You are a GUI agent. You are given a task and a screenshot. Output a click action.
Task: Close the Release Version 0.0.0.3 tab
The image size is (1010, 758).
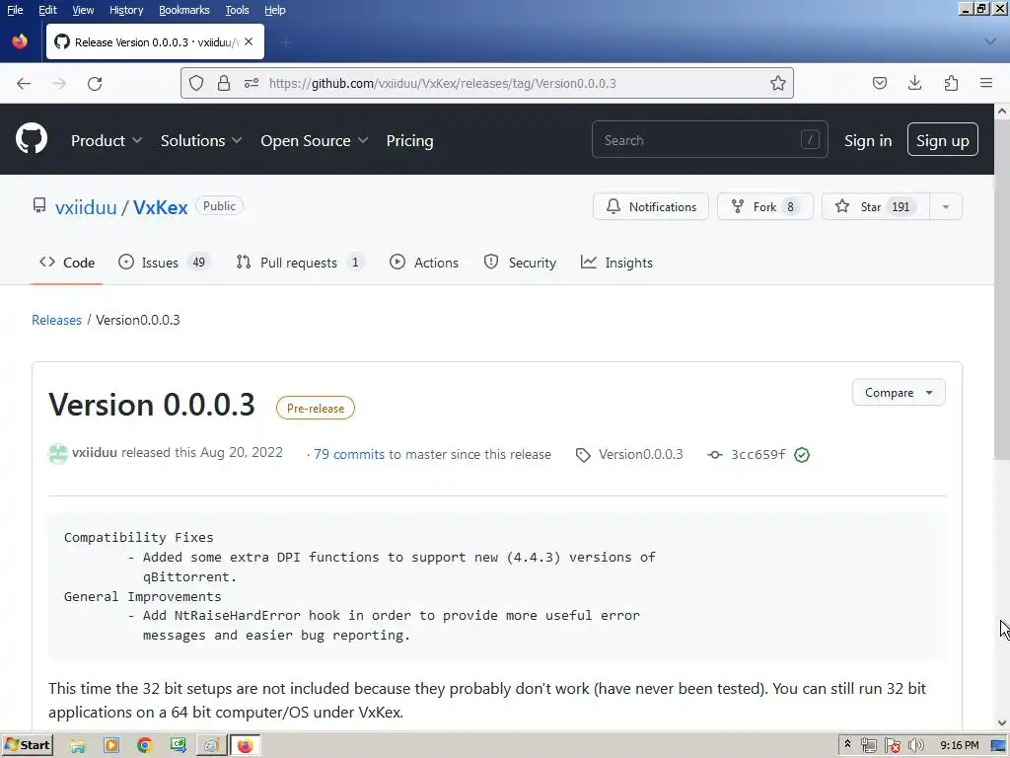point(249,41)
